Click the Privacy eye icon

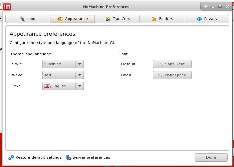pos(199,19)
